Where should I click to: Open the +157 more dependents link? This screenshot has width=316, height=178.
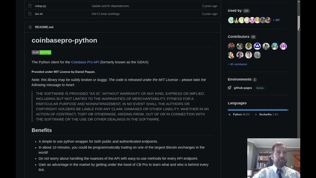(276, 20)
